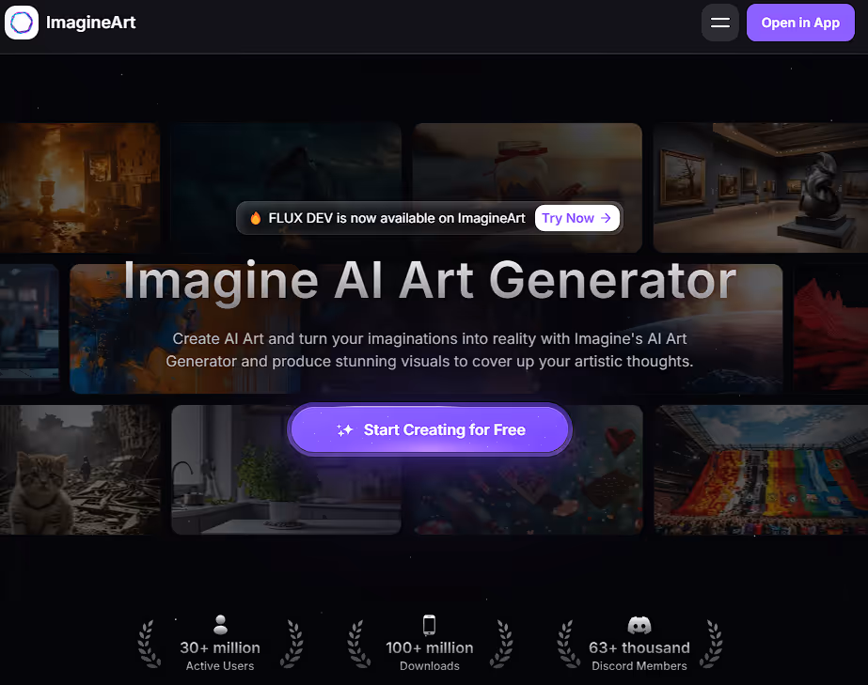Click the Active Users person icon

[220, 625]
